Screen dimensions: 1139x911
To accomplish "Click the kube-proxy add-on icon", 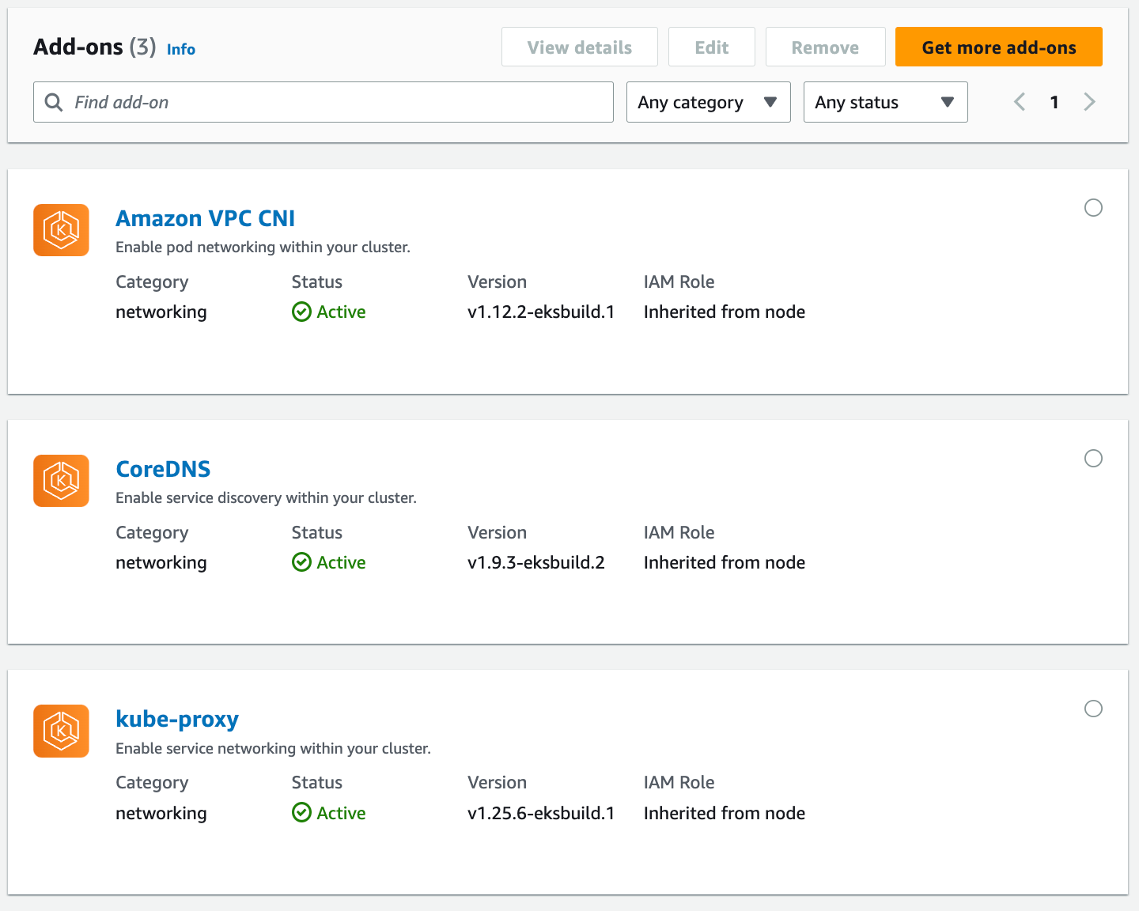I will tap(61, 731).
